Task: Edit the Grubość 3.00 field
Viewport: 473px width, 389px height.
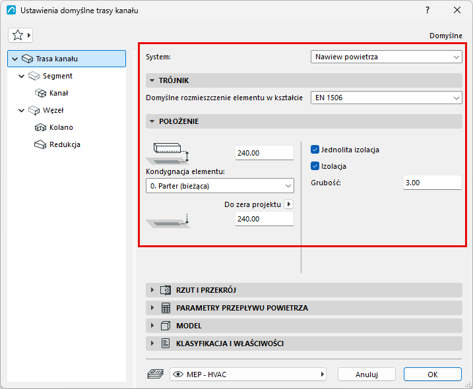Action: (433, 183)
